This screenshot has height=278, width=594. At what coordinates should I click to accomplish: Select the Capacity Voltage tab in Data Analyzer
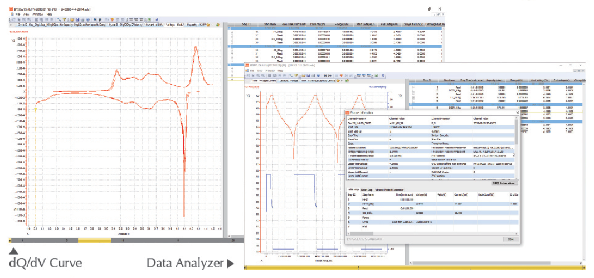click(x=289, y=81)
